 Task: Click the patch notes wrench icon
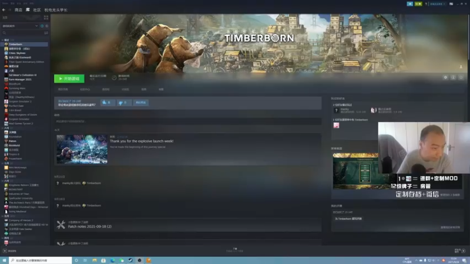(61, 225)
